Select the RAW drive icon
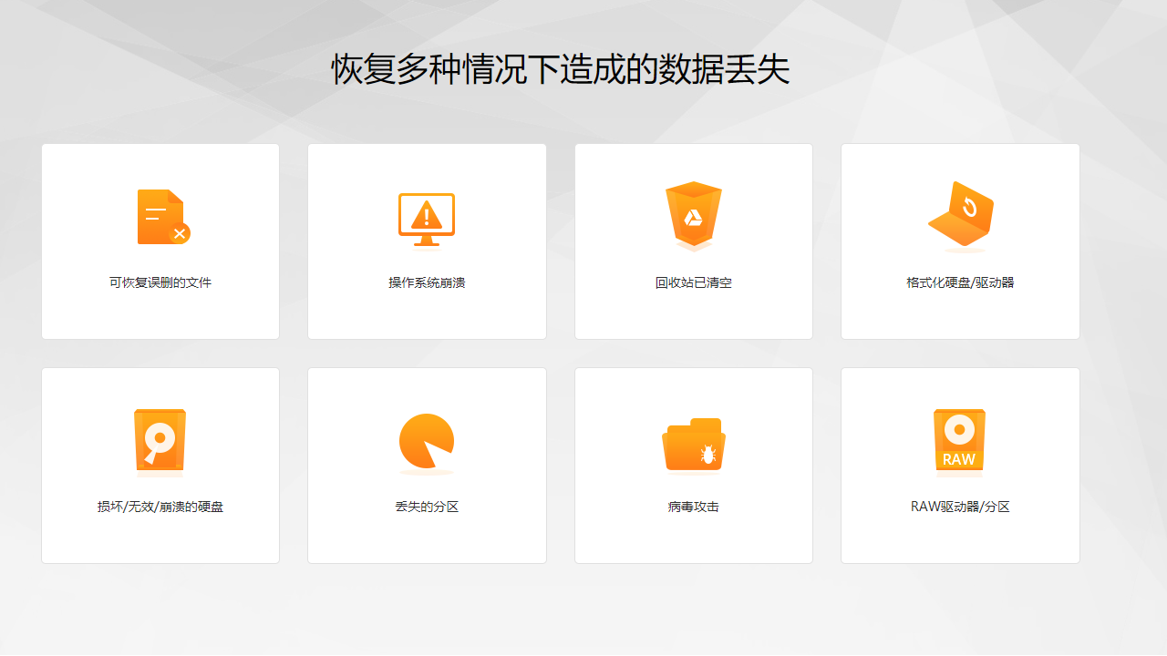Viewport: 1167px width, 656px height. [959, 443]
